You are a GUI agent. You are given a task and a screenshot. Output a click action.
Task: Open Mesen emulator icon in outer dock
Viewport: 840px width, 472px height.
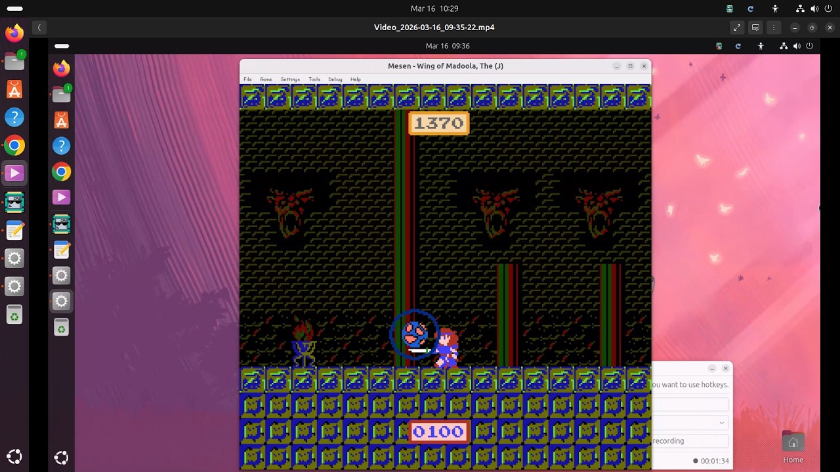coord(14,202)
